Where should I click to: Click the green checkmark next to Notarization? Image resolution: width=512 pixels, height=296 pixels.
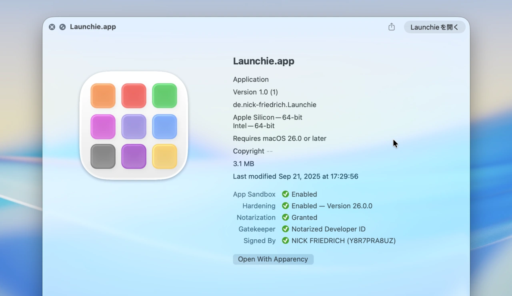click(285, 217)
